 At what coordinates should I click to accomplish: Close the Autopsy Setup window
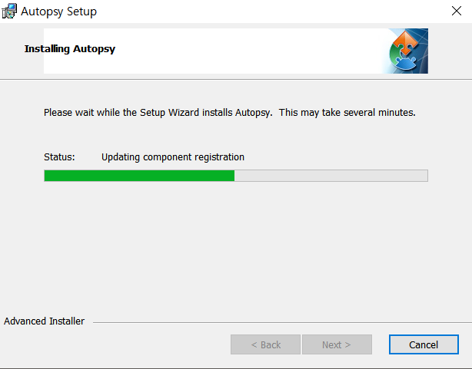(x=457, y=11)
